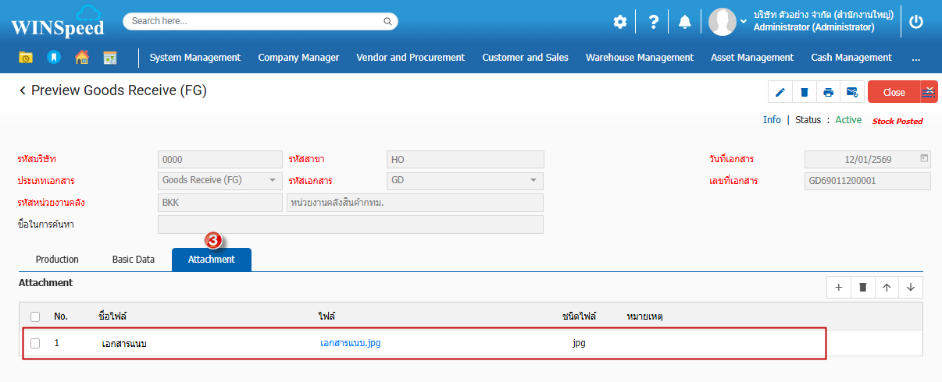Open the เอกสารแนบ.jpg file link
Viewport: 942px width, 382px height.
click(350, 343)
